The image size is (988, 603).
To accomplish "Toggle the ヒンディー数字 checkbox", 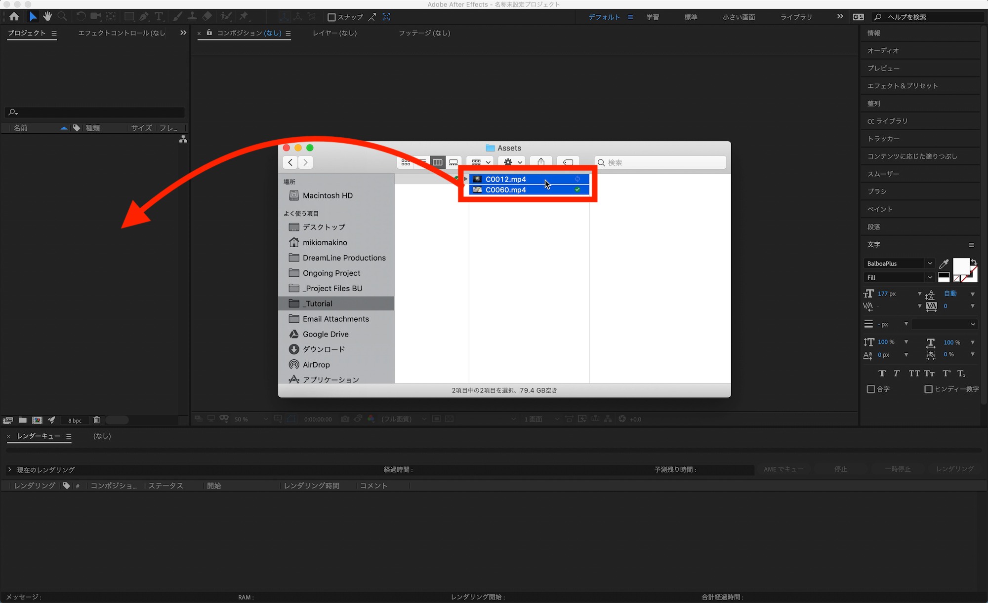I will click(928, 389).
